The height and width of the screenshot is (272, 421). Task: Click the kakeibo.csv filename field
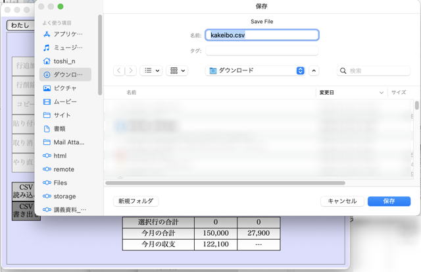click(x=262, y=35)
